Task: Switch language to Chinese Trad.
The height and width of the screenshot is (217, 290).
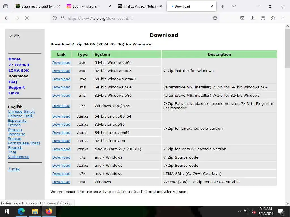Action: pos(20,116)
